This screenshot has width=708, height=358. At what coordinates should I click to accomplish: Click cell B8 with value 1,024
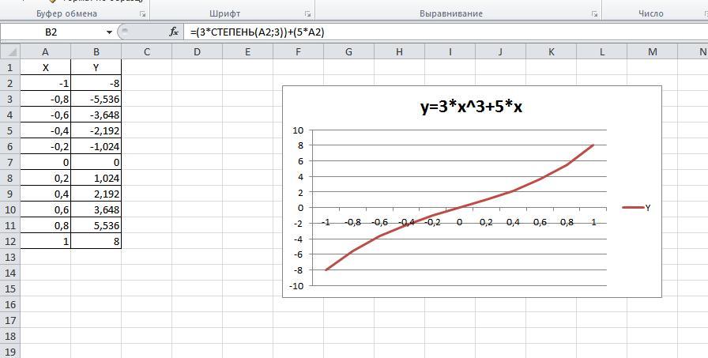pyautogui.click(x=96, y=178)
